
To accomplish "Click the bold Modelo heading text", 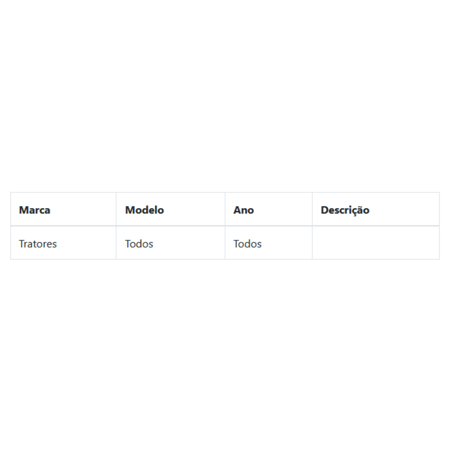I will (x=144, y=210).
